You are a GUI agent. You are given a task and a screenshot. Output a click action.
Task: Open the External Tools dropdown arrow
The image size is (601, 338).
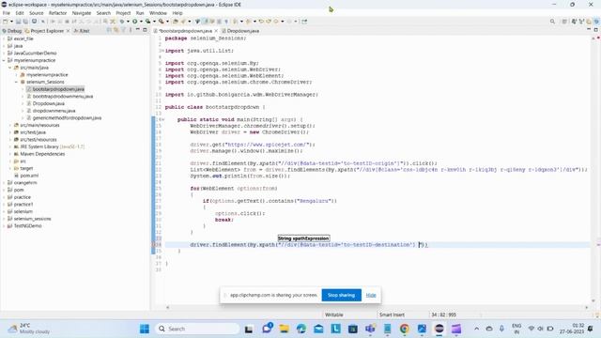[x=167, y=22]
